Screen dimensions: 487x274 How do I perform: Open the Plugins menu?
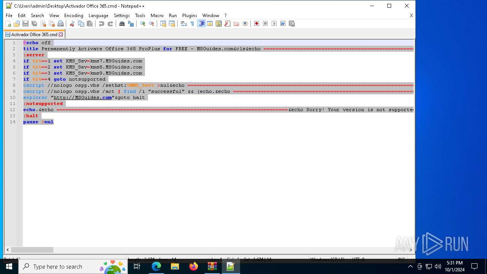(x=189, y=16)
